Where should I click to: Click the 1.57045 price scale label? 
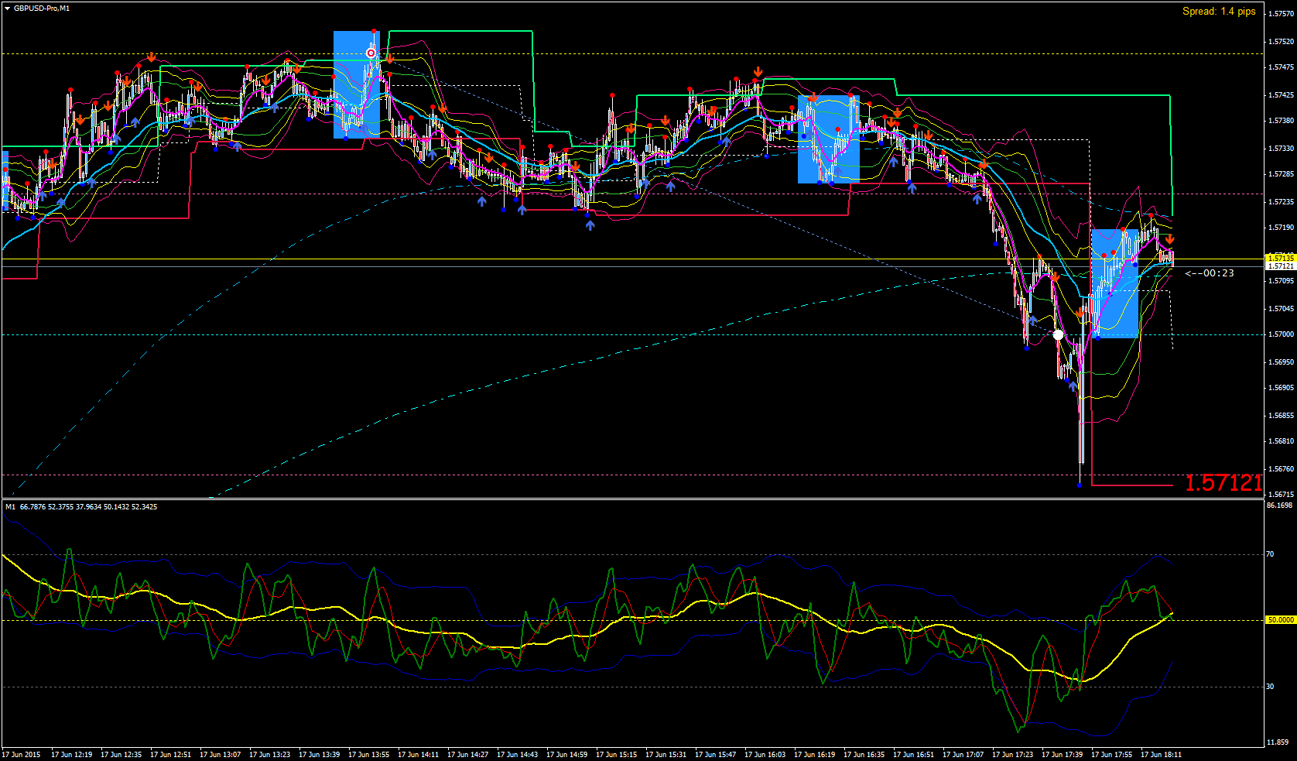(1282, 309)
